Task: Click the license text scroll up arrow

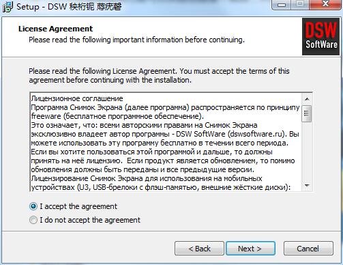Action: (x=307, y=99)
